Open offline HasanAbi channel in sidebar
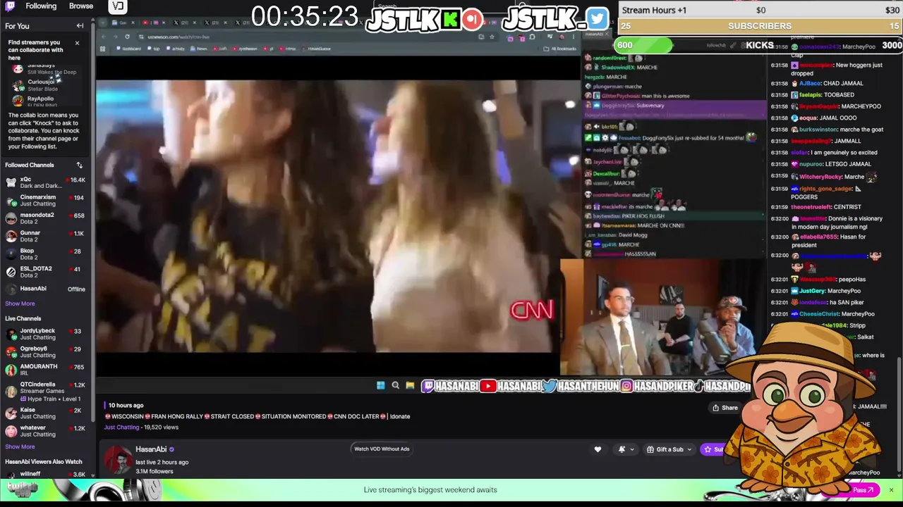Screen dimensions: 903x507 click(x=45, y=289)
